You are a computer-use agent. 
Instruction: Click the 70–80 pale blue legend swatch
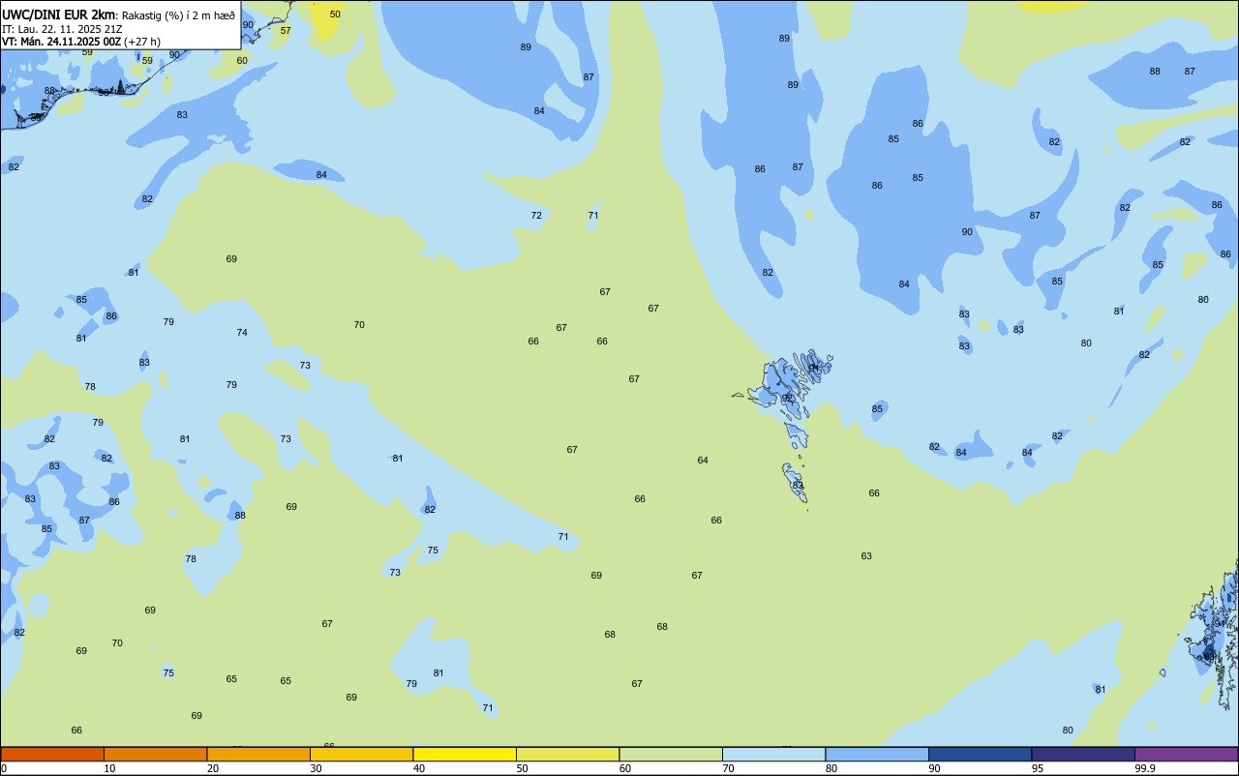tap(773, 754)
